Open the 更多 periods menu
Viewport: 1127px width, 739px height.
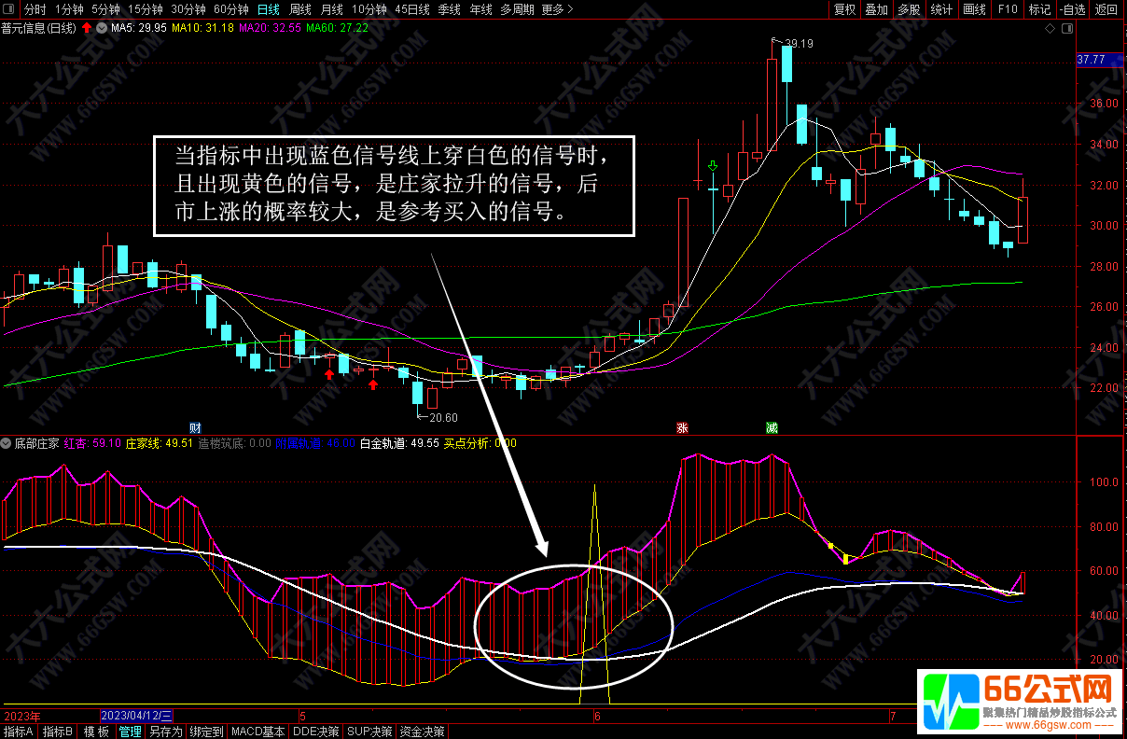[x=557, y=9]
